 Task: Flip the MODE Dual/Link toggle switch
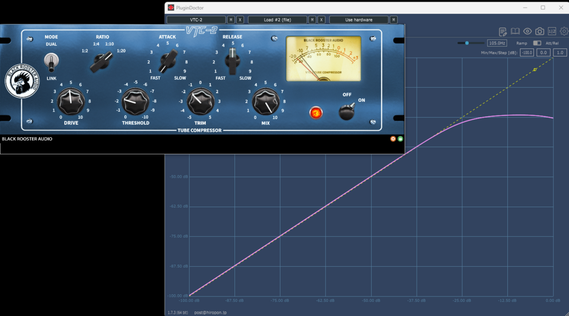(51, 61)
